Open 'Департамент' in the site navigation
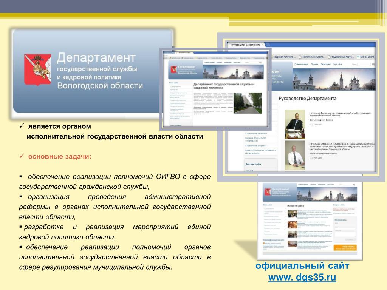The image size is (387, 290). [325, 64]
